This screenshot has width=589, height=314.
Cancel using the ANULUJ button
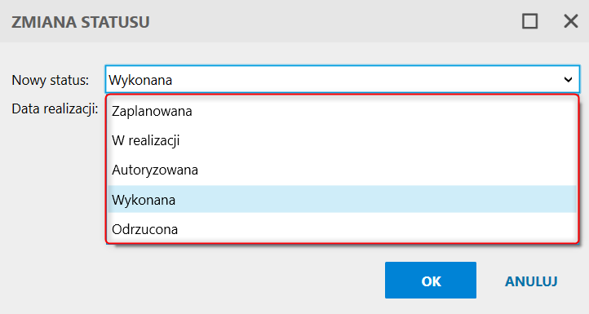[x=531, y=281]
